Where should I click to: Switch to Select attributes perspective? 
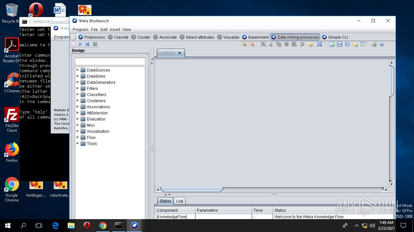(197, 37)
